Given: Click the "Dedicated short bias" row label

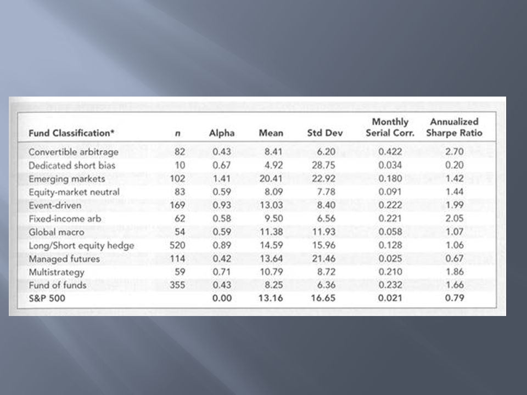Looking at the screenshot, I should pos(72,165).
